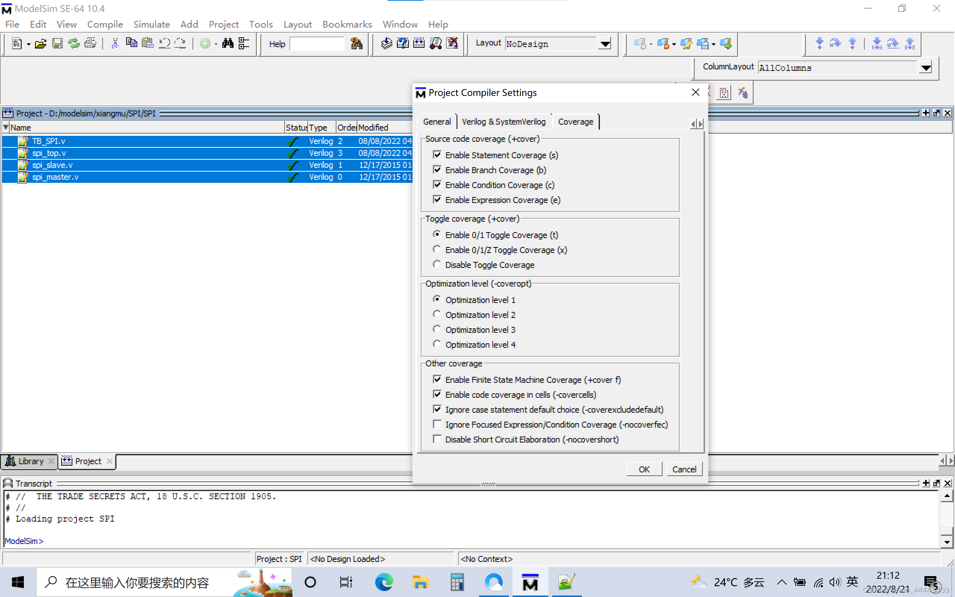Click the Break simulation icon with red X
The height and width of the screenshot is (597, 955).
(x=452, y=43)
